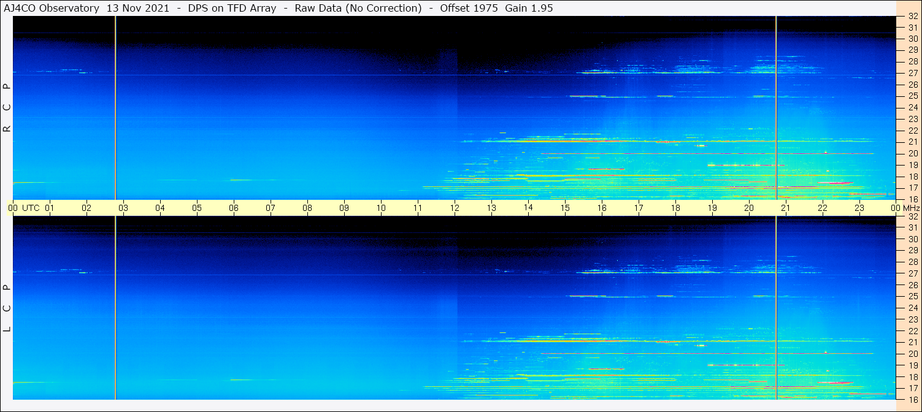
Task: Click the "Offset 1975" value in header
Action: [469, 8]
